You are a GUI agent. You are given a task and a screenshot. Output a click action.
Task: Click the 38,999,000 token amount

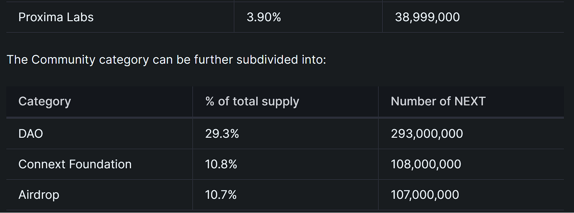[427, 17]
